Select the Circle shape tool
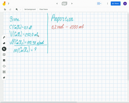Screen dimensions: 129x103 tap(4, 66)
